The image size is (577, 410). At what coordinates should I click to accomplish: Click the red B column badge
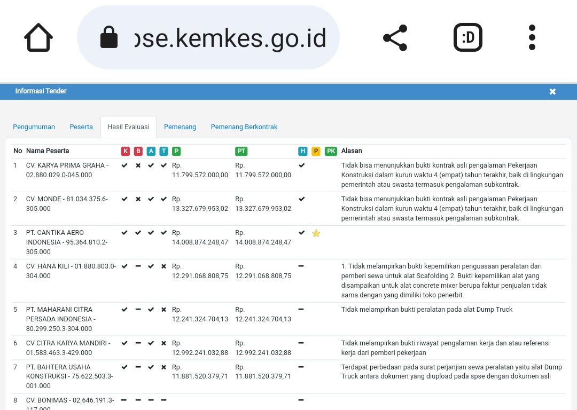[x=138, y=151]
